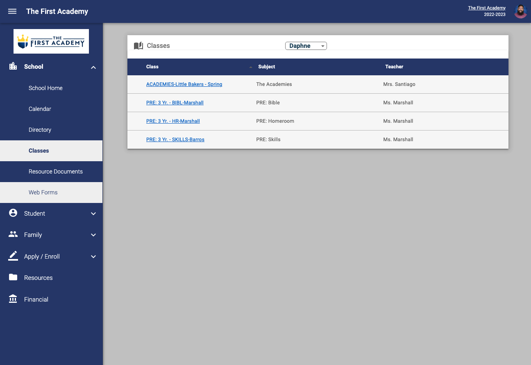Open ACADEMIES-Little Bakers - Spring class link
531x365 pixels.
pos(184,84)
